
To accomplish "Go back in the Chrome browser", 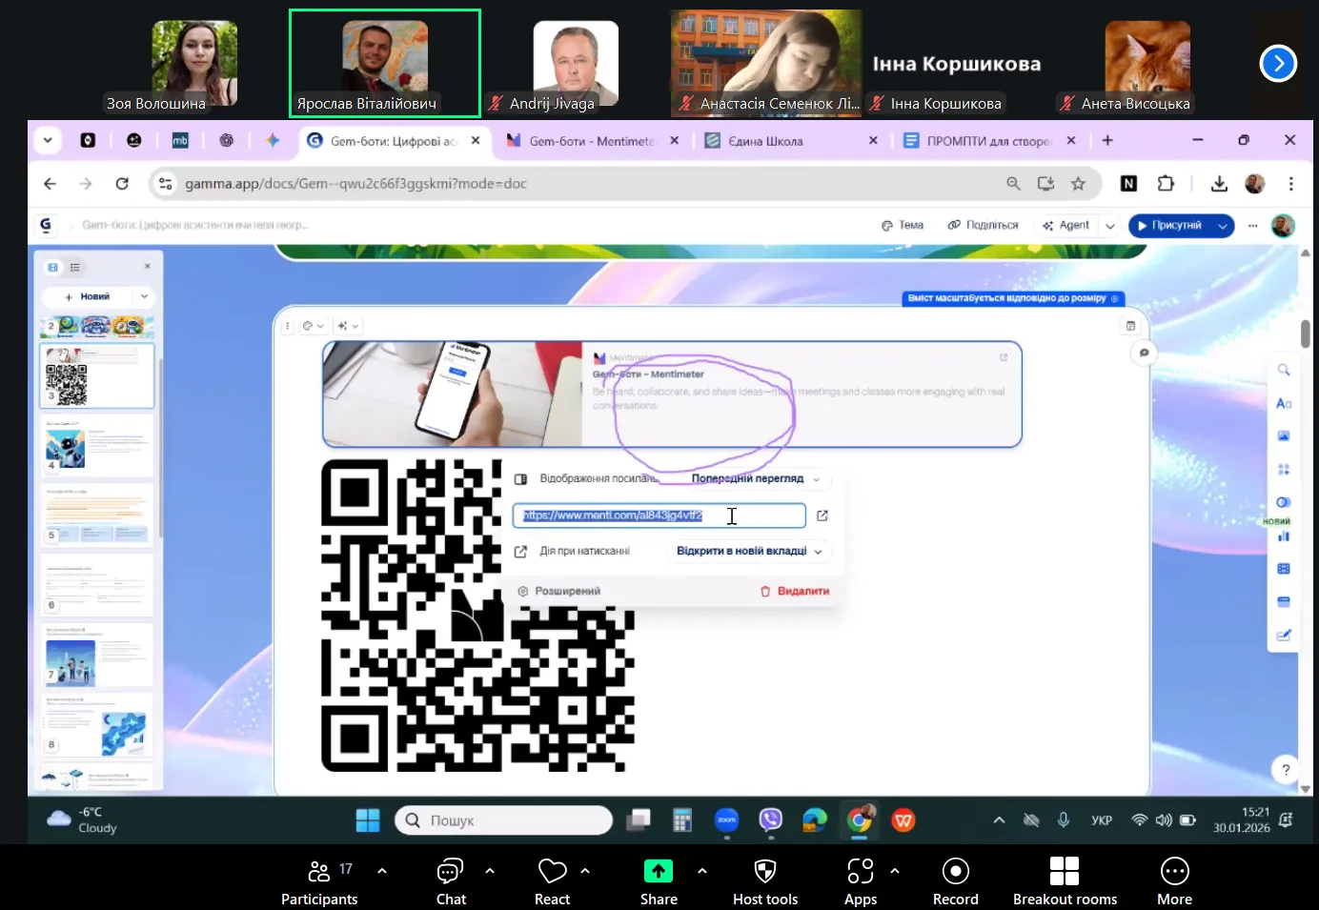I will pyautogui.click(x=51, y=184).
